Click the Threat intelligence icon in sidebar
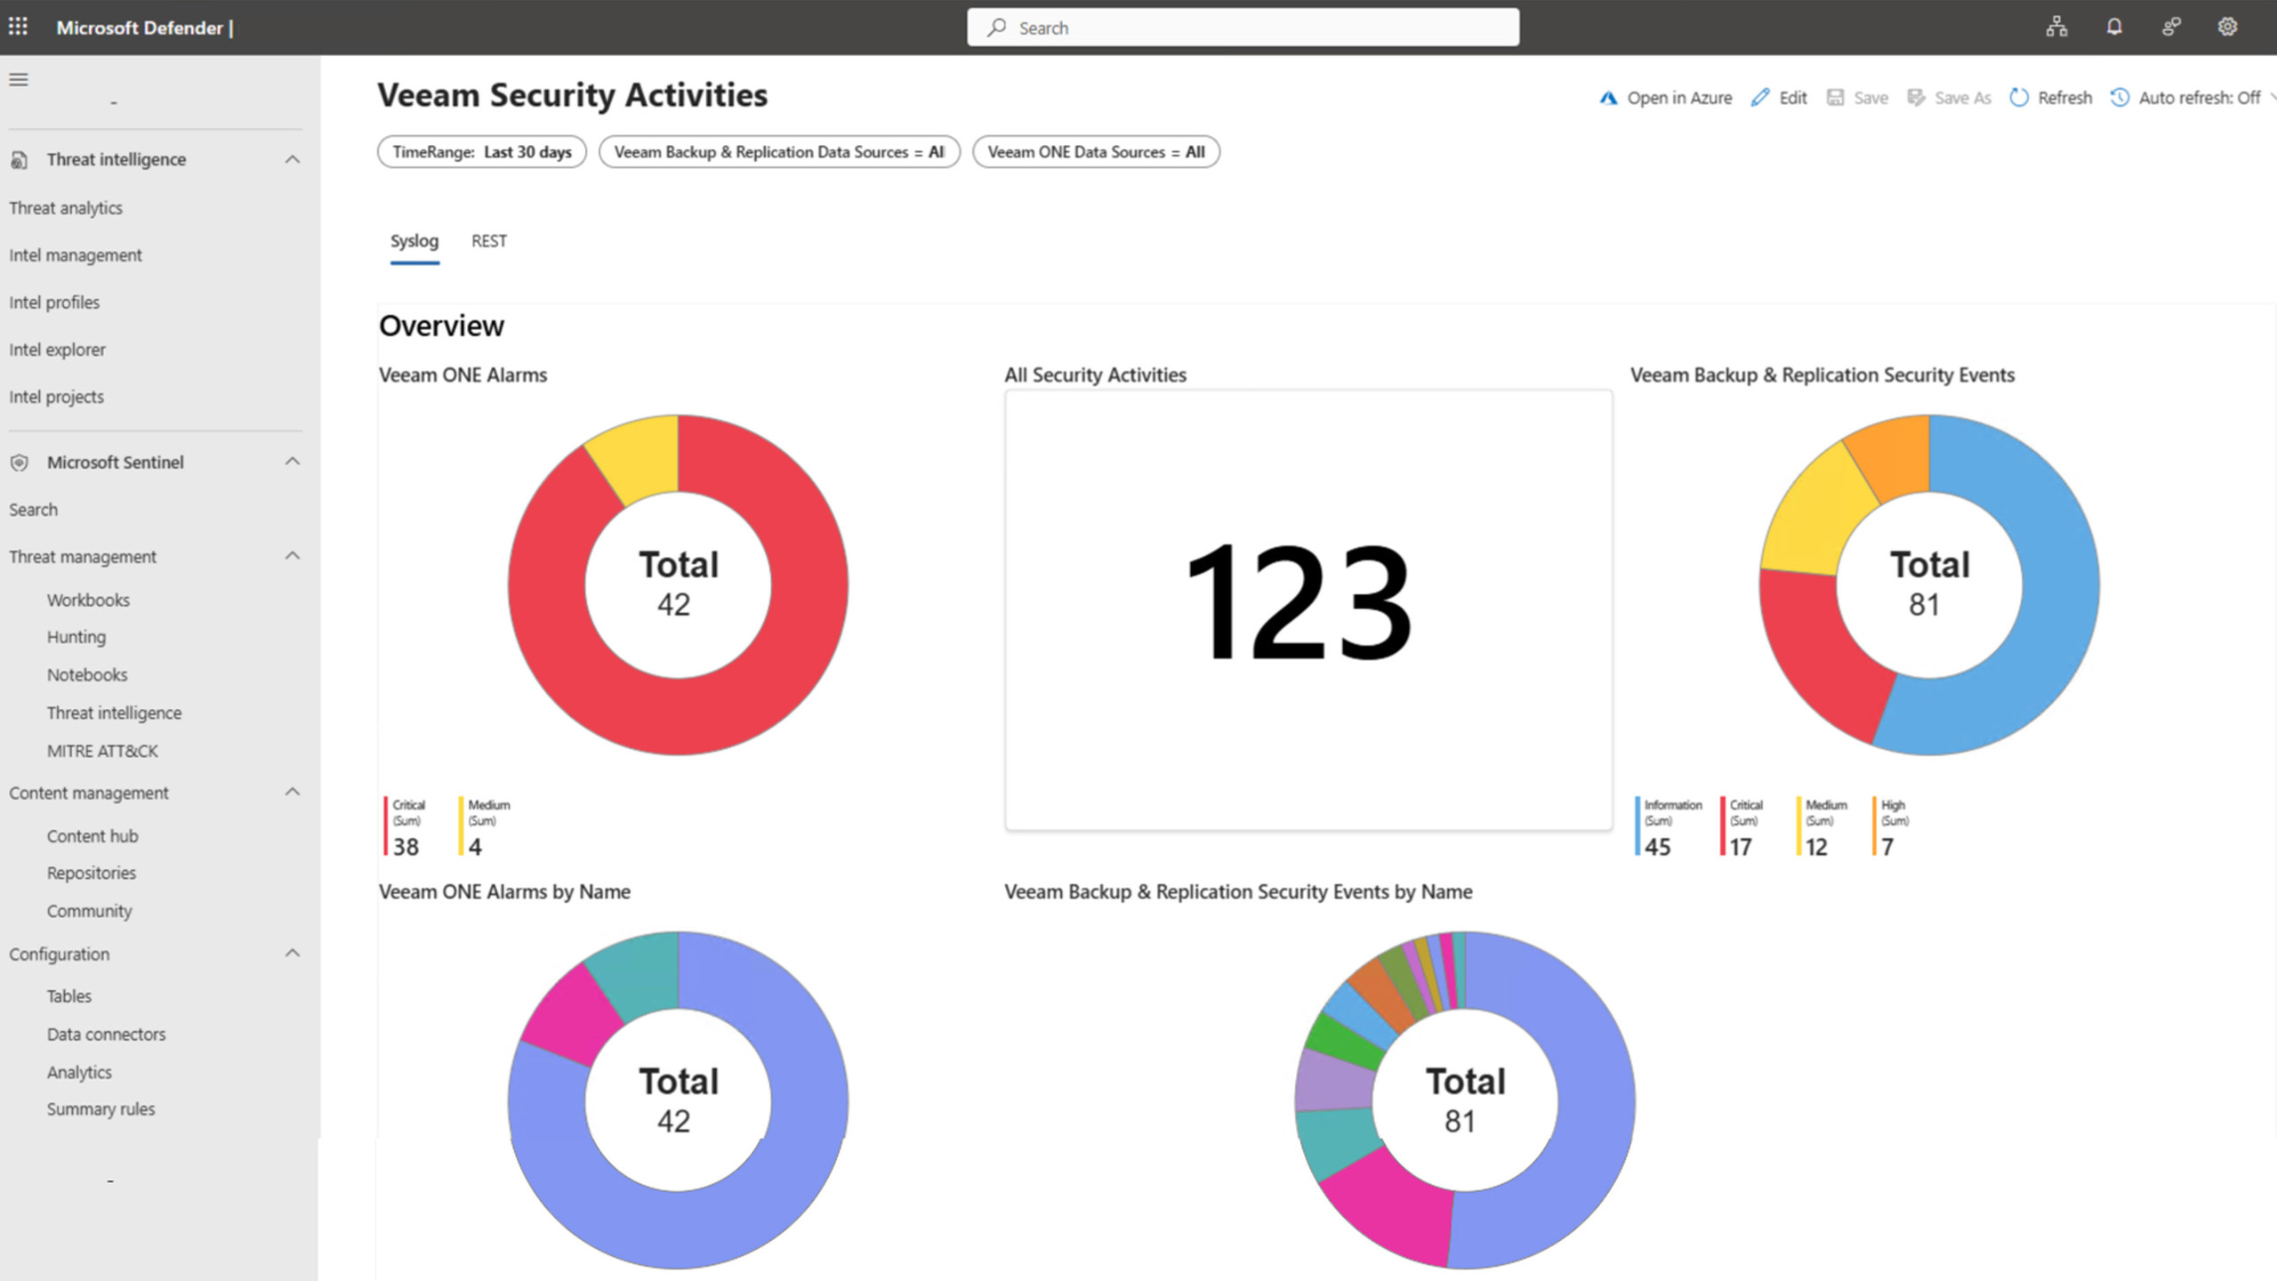Image resolution: width=2277 pixels, height=1281 pixels. [18, 159]
